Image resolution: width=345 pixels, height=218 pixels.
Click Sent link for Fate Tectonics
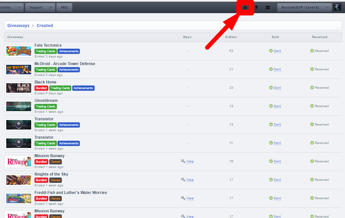coord(277,51)
